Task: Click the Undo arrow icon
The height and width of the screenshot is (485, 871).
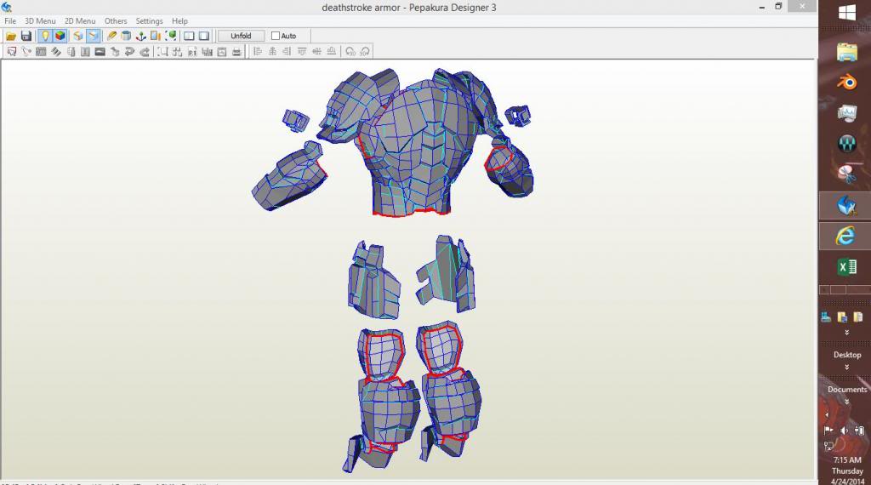Action: pyautogui.click(x=129, y=52)
